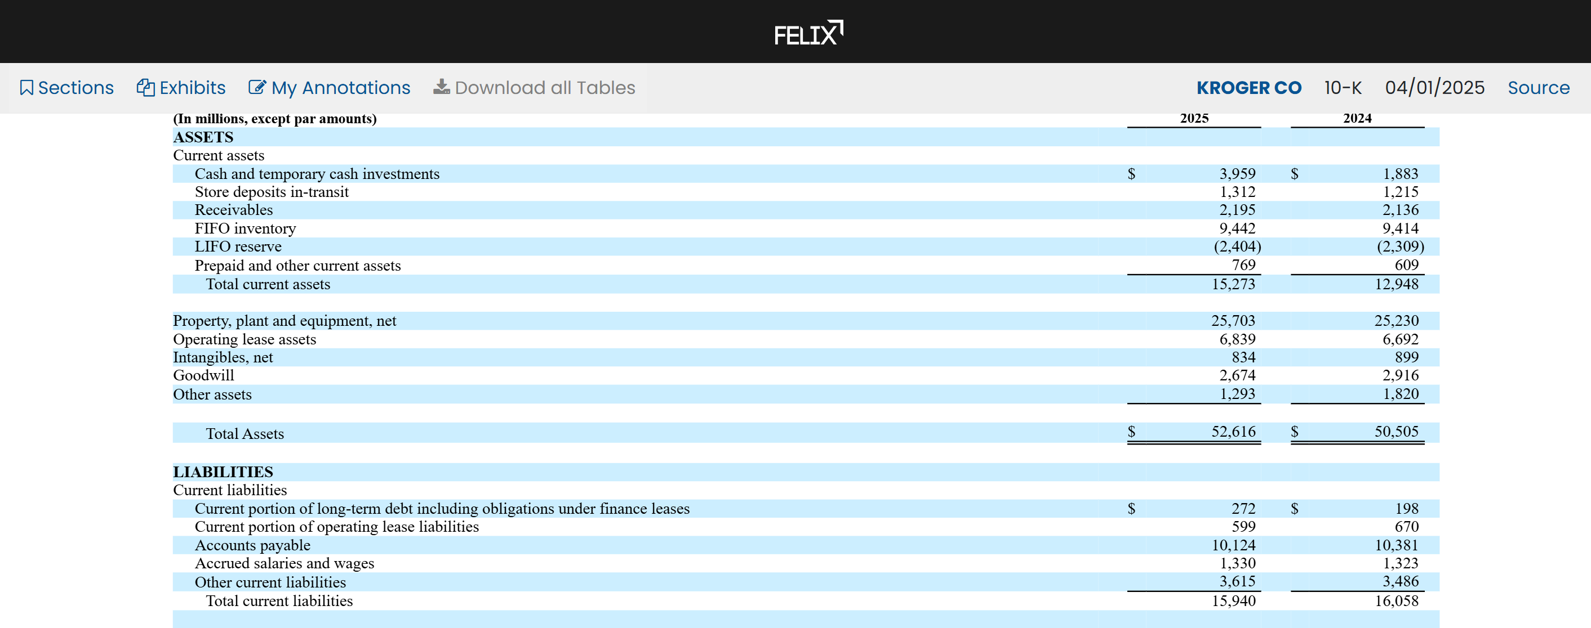Open the Source link
1591x628 pixels.
(x=1538, y=88)
